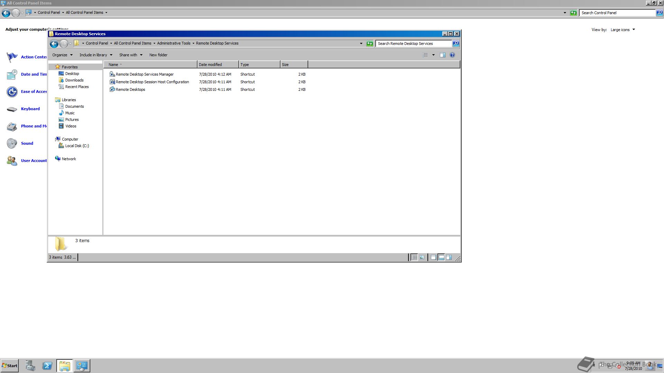Open the Share with menu
The height and width of the screenshot is (373, 664).
point(131,55)
